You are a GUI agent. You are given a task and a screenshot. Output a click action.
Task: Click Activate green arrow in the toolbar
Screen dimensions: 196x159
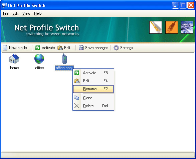[x=38, y=48]
